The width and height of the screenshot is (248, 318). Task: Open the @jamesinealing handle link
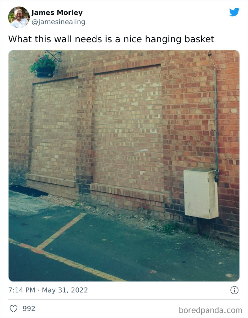coord(58,22)
